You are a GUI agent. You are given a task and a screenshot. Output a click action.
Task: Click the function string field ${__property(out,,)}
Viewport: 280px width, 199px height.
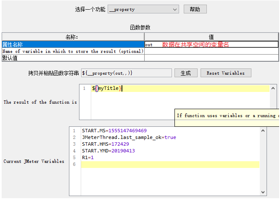click(x=126, y=73)
